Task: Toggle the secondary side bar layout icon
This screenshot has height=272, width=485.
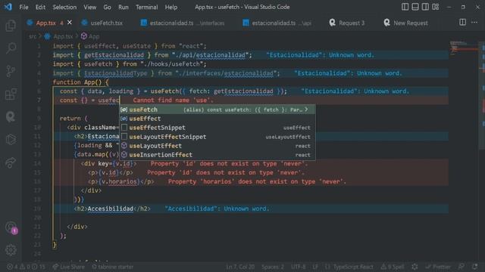Action: tap(425, 7)
